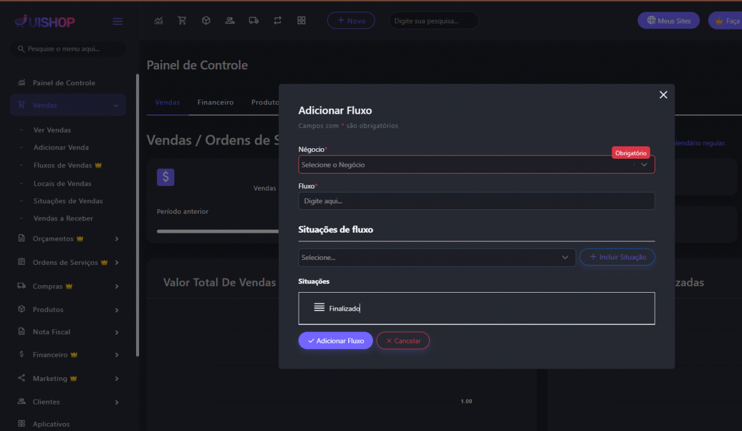This screenshot has width=742, height=431.
Task: Click the Incluir Situação button
Action: (616, 257)
